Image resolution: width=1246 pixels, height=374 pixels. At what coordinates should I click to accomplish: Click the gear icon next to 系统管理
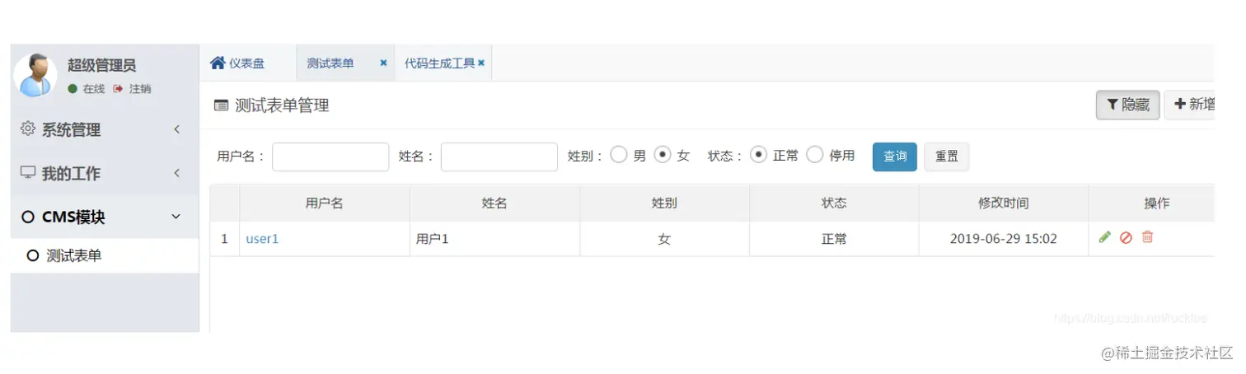tap(27, 129)
